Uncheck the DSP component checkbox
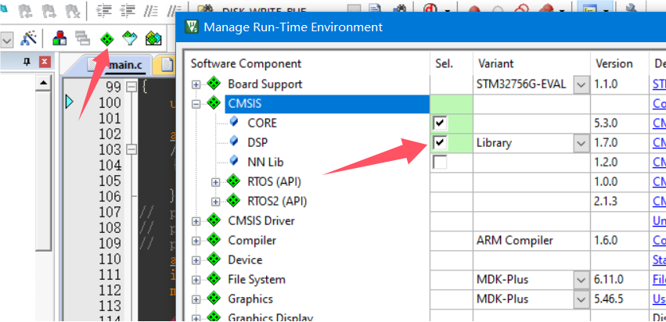 440,142
